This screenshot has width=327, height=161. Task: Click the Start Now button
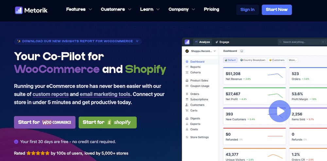pos(277,9)
